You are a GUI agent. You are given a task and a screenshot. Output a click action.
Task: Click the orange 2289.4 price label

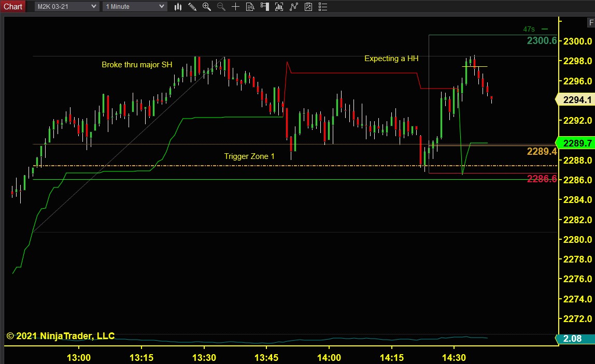coord(542,151)
